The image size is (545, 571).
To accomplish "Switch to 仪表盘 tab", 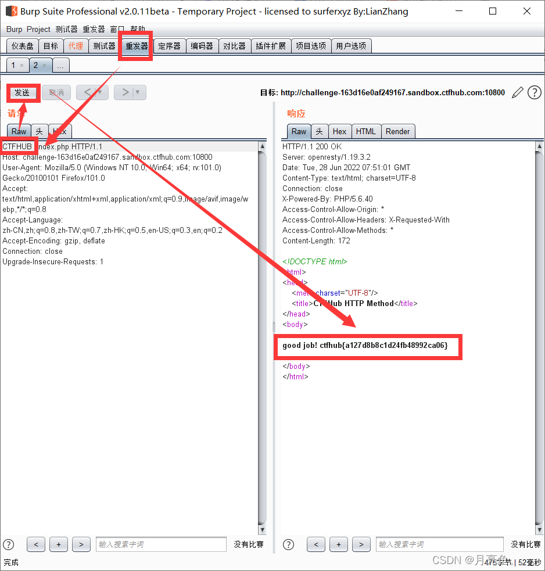I will click(22, 46).
